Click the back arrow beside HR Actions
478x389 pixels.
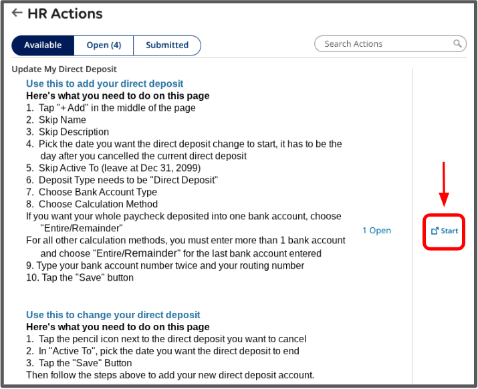17,13
